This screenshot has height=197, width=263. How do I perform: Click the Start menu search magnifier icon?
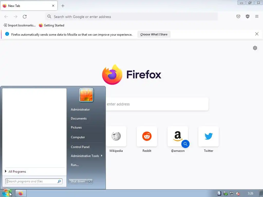59,181
